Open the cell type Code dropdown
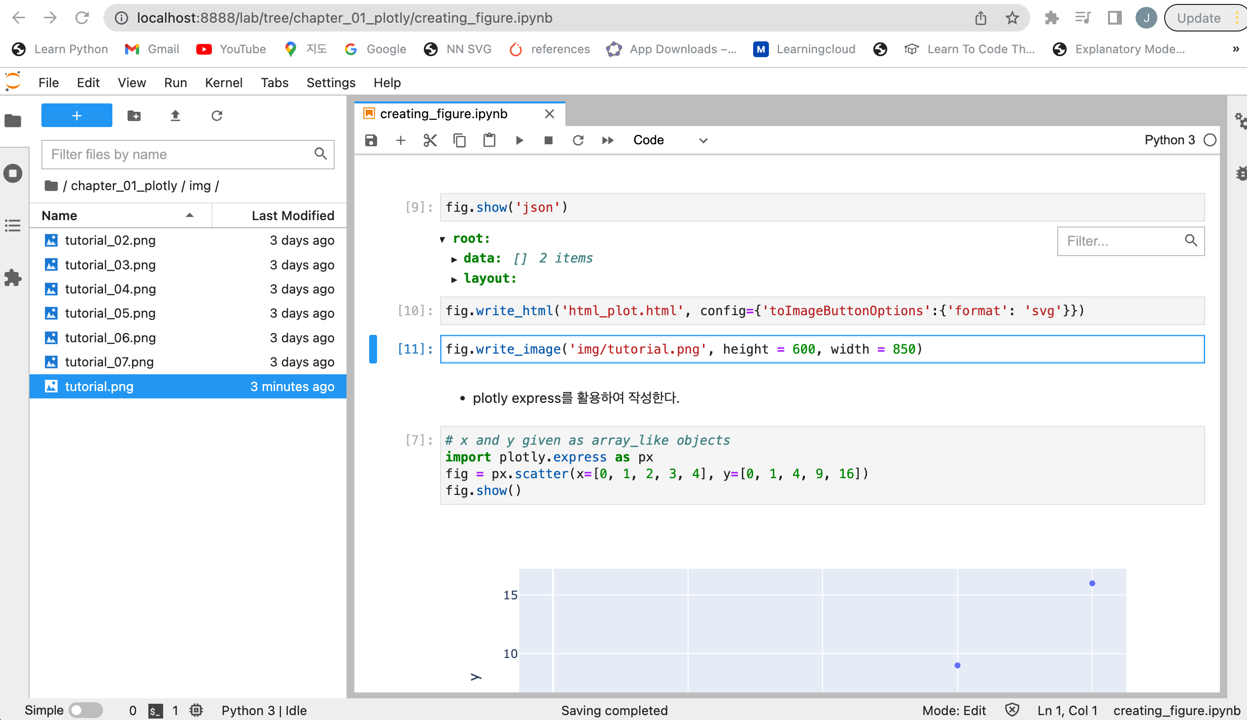 point(669,140)
